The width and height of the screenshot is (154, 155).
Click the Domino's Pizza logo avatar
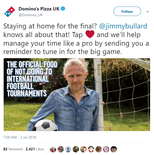point(10,12)
